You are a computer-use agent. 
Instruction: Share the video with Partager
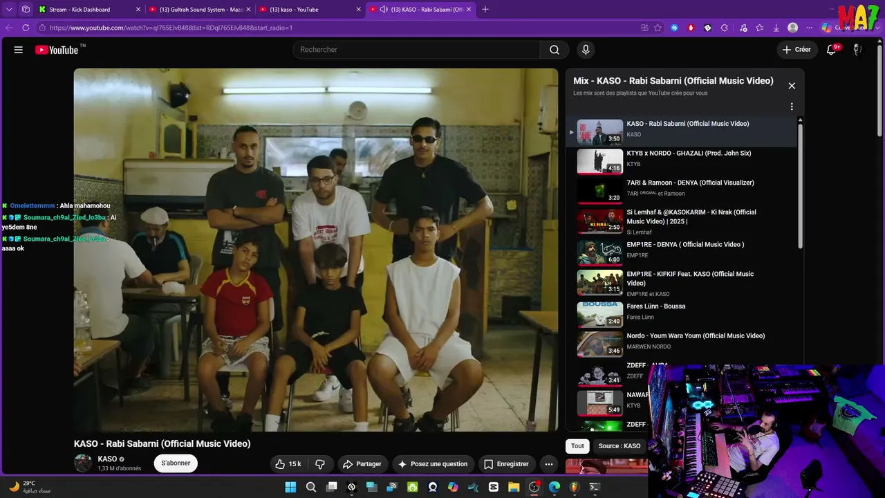pos(362,464)
